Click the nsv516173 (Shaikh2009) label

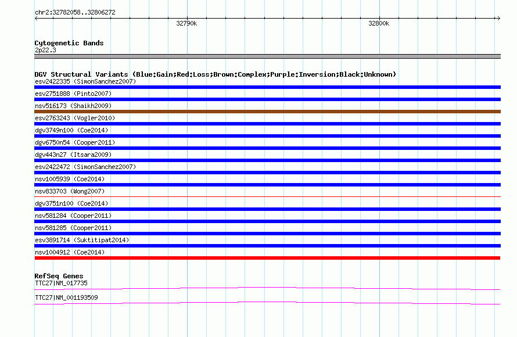point(73,106)
